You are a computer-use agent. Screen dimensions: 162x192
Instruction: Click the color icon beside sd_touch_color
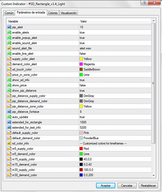point(9,69)
